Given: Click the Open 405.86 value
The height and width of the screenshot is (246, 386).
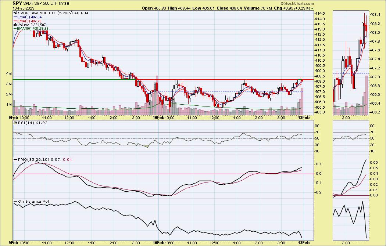Looking at the screenshot, I should [x=154, y=8].
